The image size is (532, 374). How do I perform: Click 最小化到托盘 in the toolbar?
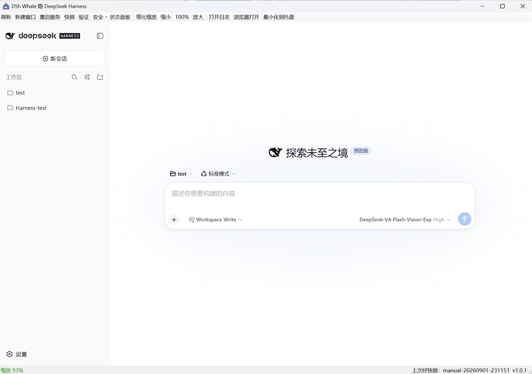[x=279, y=17]
